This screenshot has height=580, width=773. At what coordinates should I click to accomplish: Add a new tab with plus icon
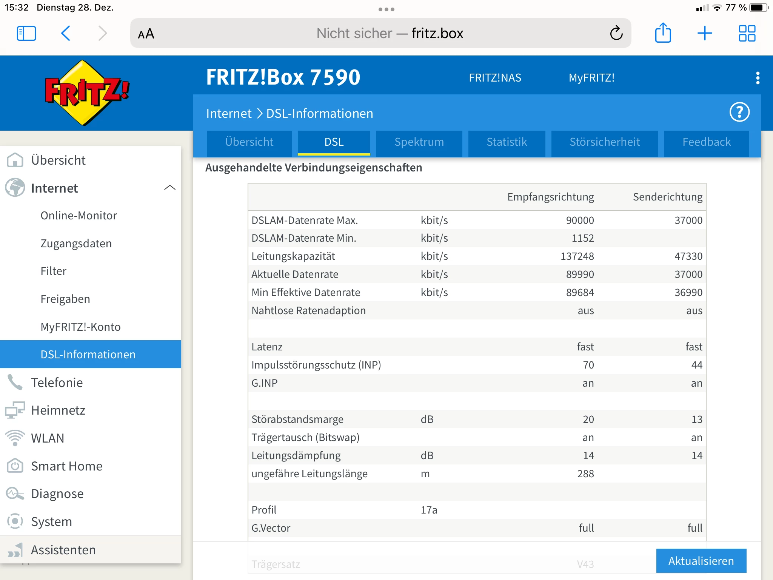(704, 33)
